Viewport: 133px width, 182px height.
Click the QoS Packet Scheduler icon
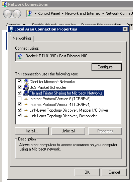click(26, 87)
